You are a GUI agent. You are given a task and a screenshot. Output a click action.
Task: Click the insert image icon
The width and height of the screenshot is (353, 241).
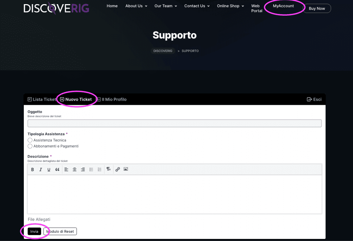pyautogui.click(x=126, y=169)
